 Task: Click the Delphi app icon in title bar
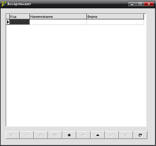[3, 4]
